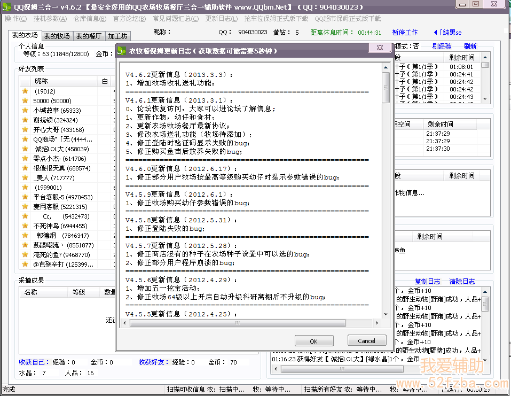Image resolution: width=511 pixels, height=396 pixels.
Task: Click the app icon in main title bar
Action: coord(6,6)
